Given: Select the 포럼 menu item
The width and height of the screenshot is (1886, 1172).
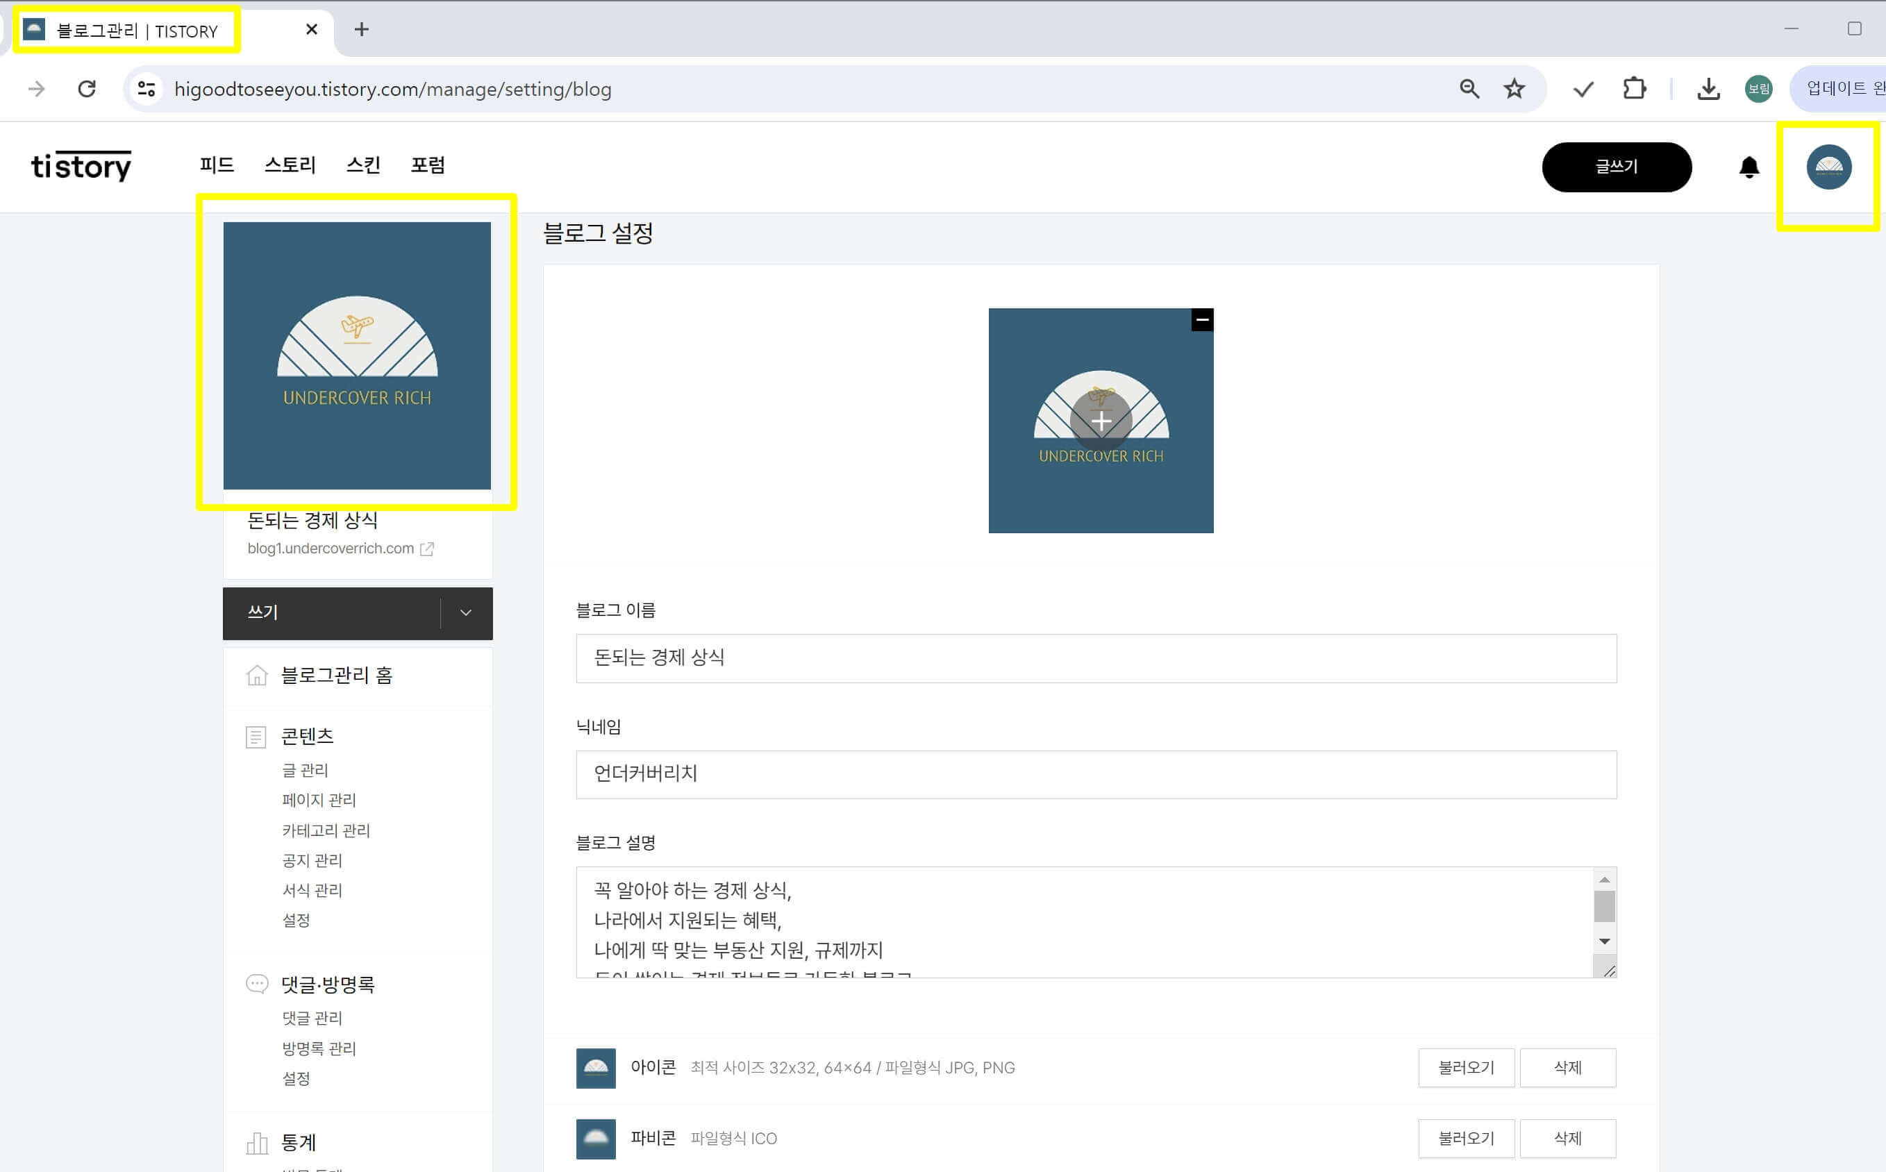Looking at the screenshot, I should click(428, 165).
